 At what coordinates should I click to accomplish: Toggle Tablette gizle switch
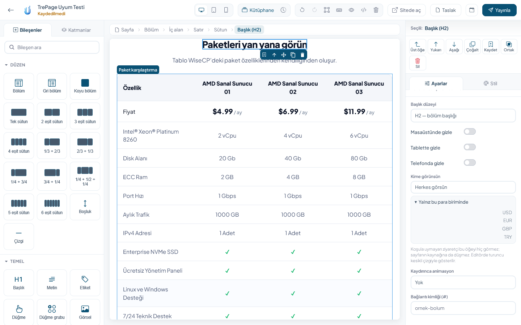(x=470, y=147)
